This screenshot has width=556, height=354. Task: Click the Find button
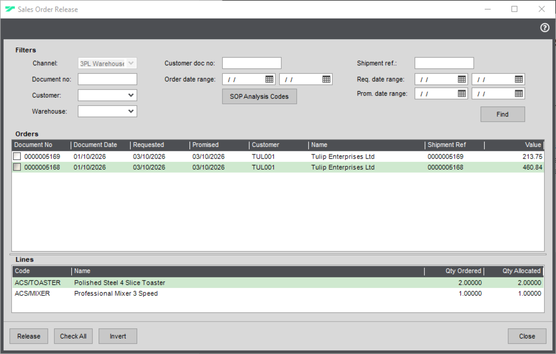pyautogui.click(x=503, y=114)
